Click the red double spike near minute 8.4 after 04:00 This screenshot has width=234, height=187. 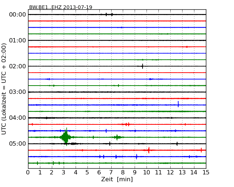click(127, 124)
